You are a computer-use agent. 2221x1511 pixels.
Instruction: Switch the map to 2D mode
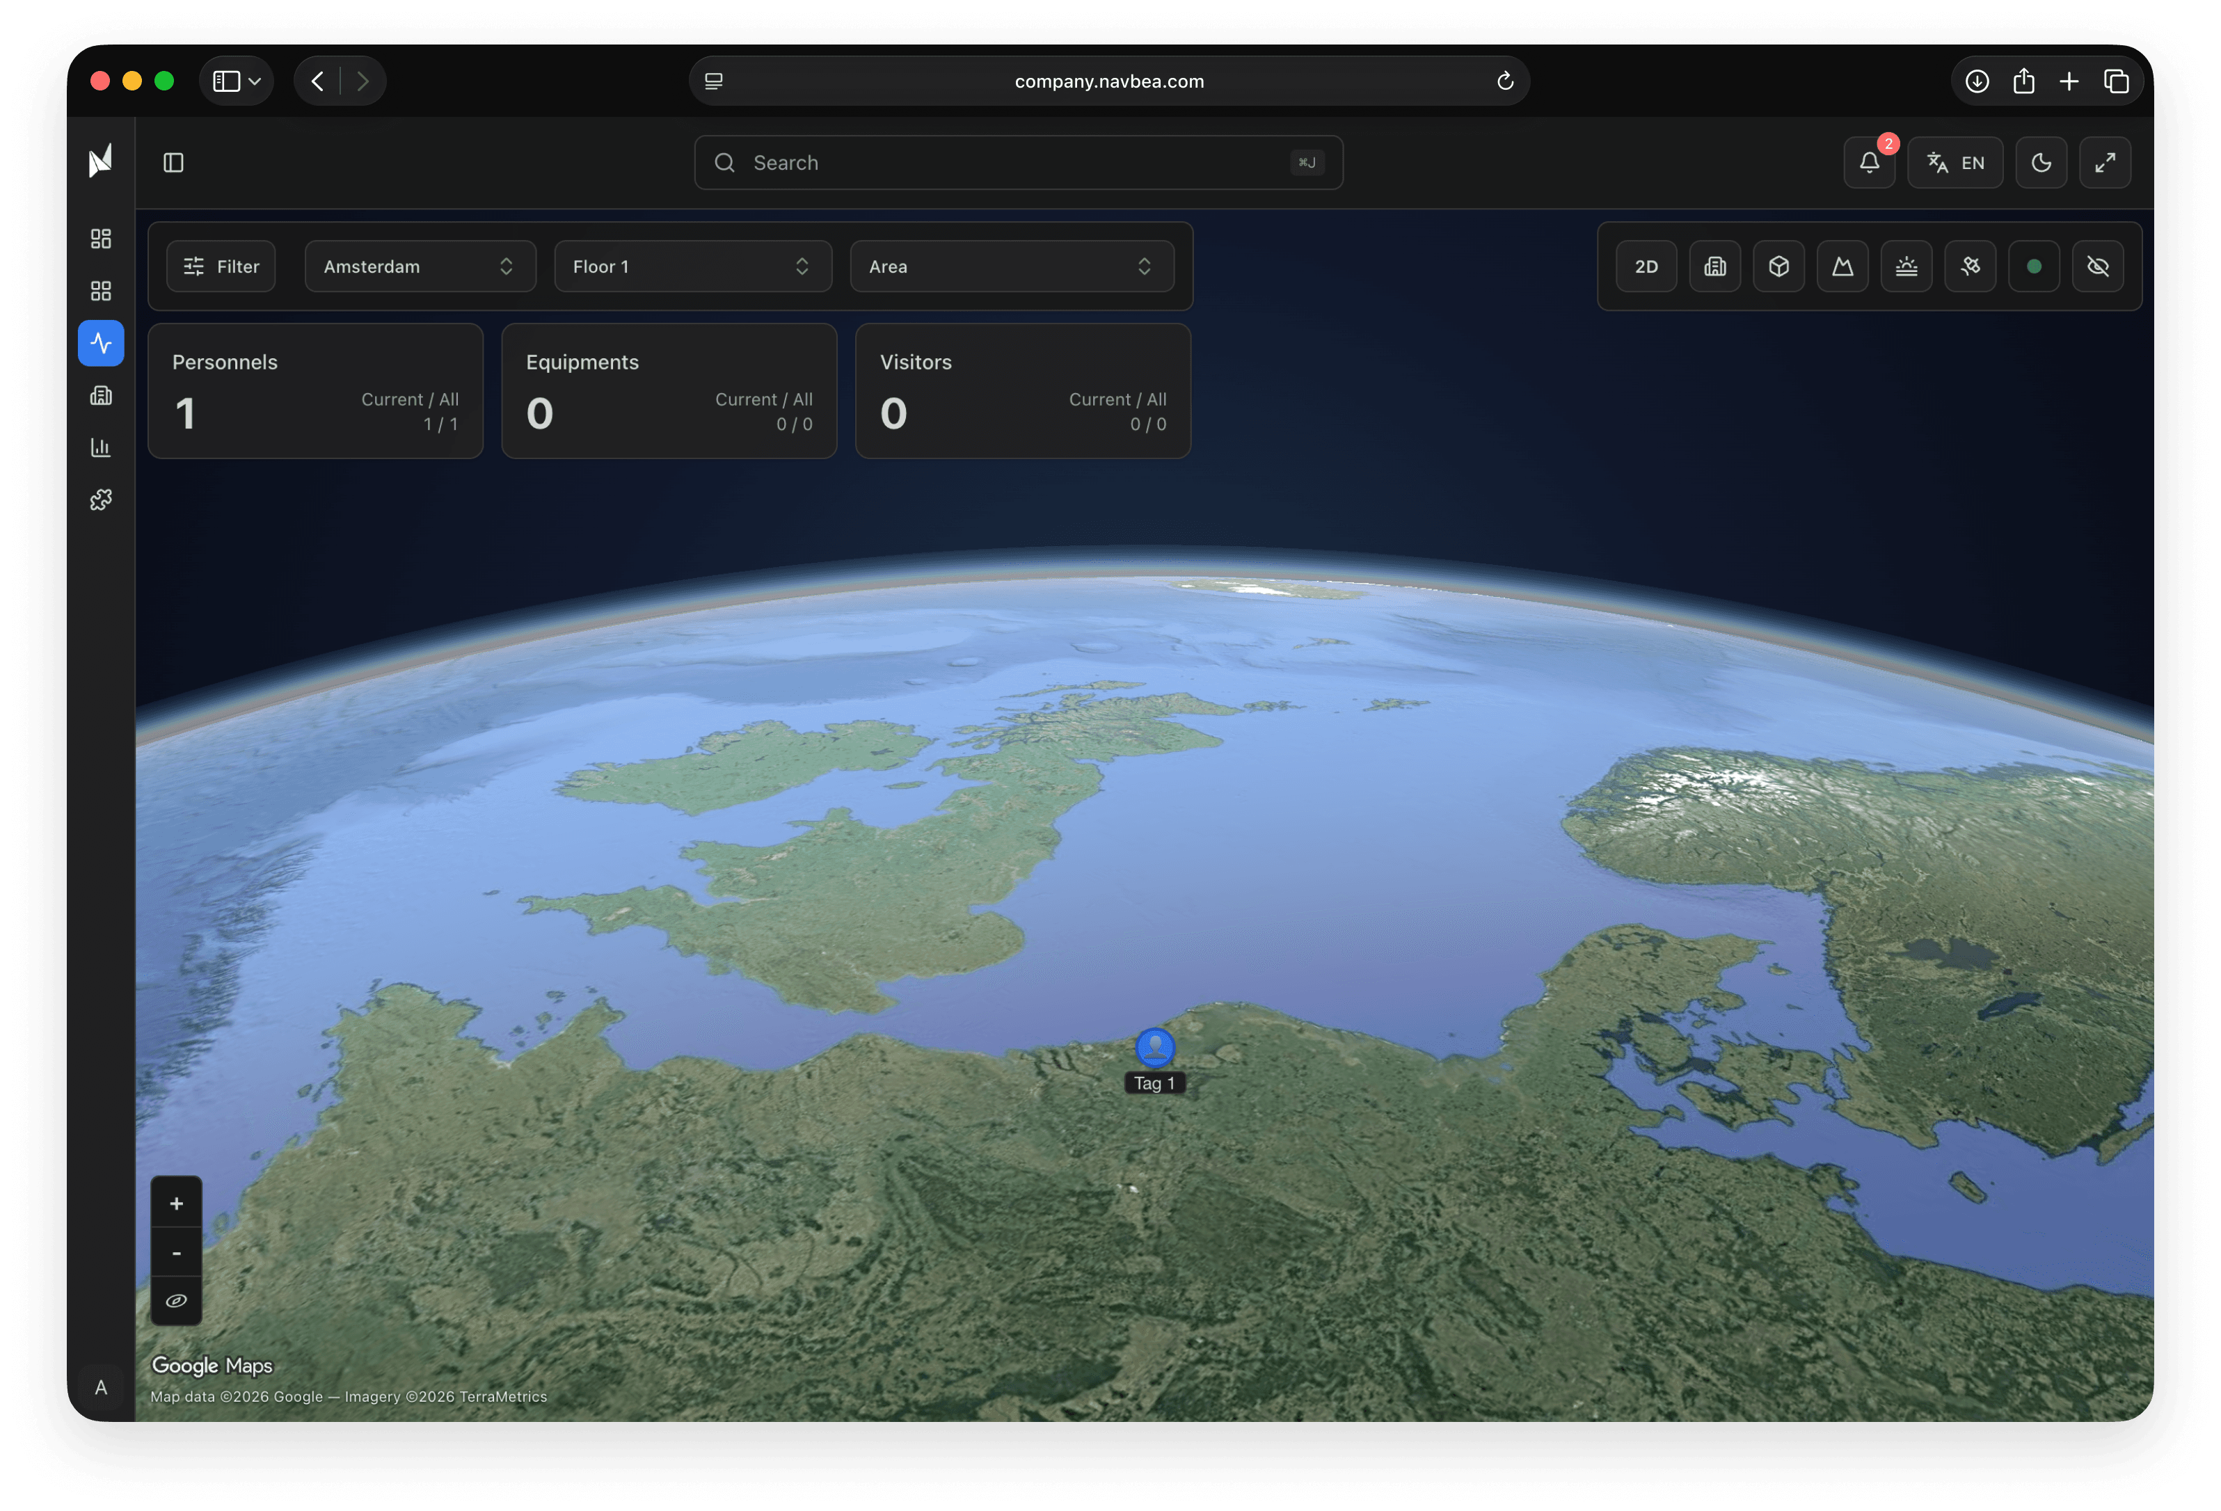tap(1646, 266)
